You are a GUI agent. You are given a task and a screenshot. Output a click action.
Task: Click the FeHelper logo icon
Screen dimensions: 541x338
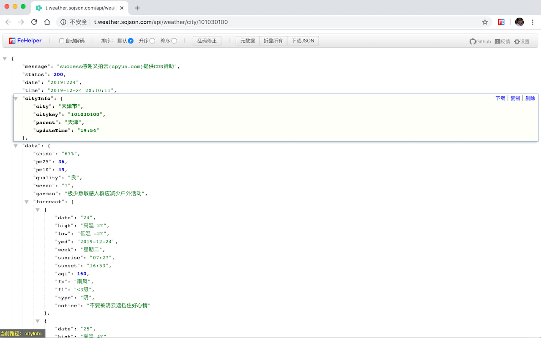[x=13, y=41]
